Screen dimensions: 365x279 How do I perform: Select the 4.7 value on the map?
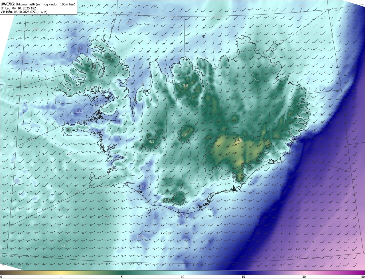tap(110, 58)
